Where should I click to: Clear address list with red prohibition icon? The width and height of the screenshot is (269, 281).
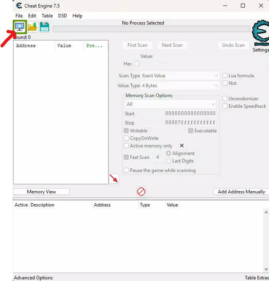tap(141, 192)
